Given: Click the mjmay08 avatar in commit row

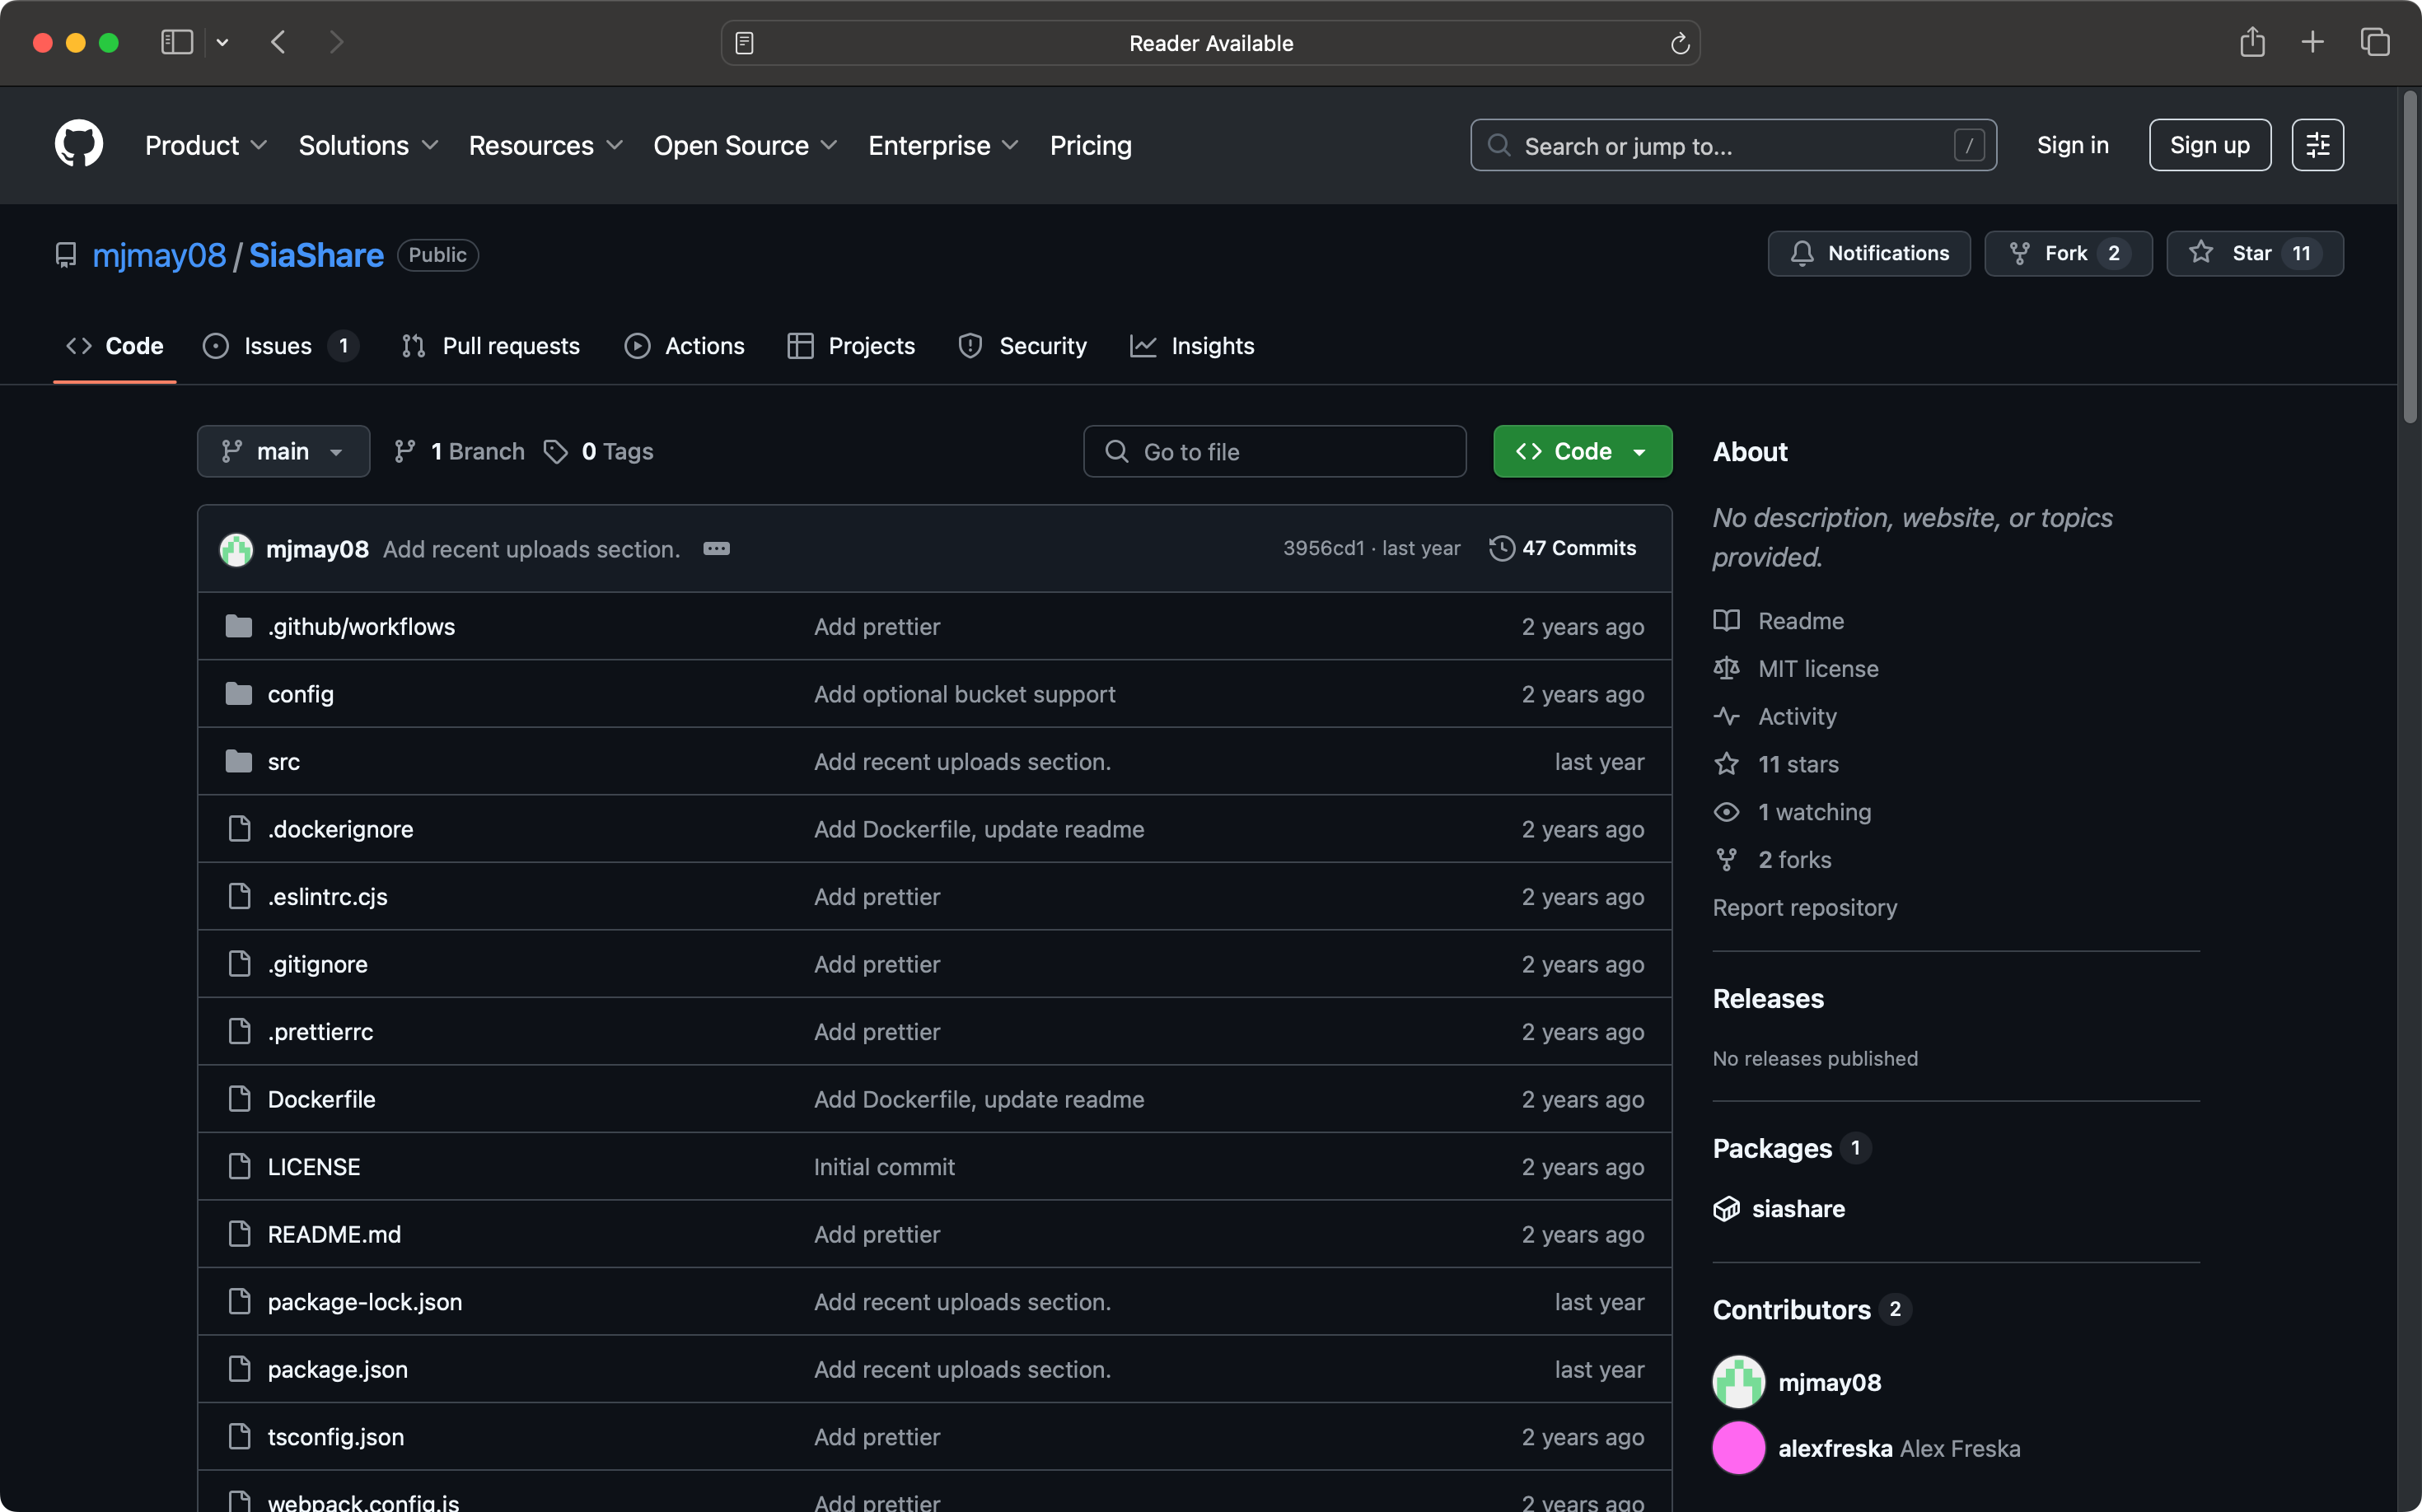Looking at the screenshot, I should (x=236, y=549).
